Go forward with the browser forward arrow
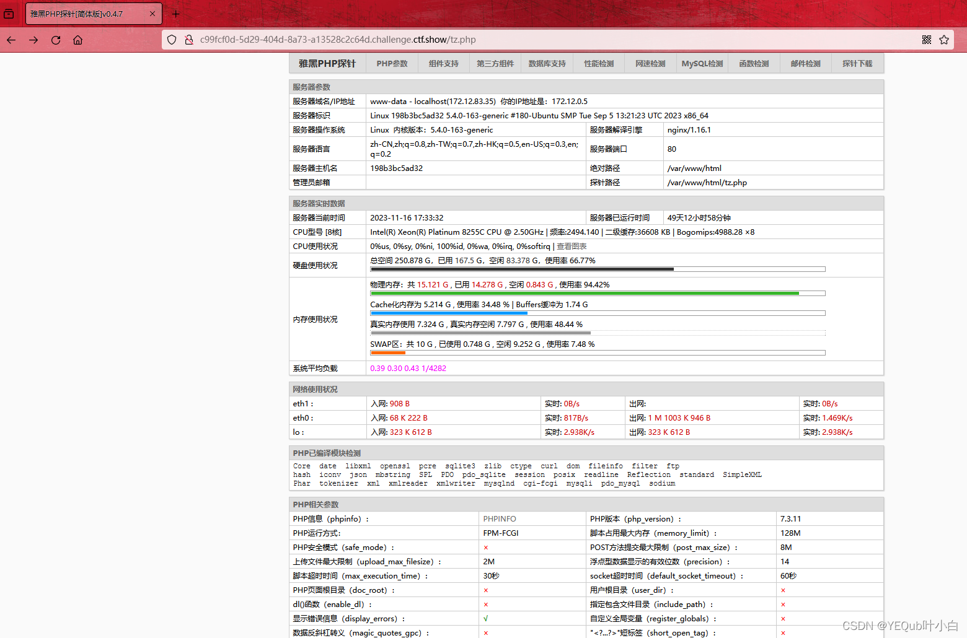The height and width of the screenshot is (638, 967). pyautogui.click(x=33, y=40)
